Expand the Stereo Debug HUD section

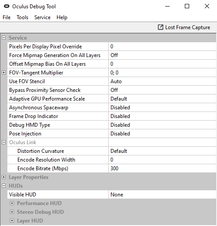tap(12, 212)
